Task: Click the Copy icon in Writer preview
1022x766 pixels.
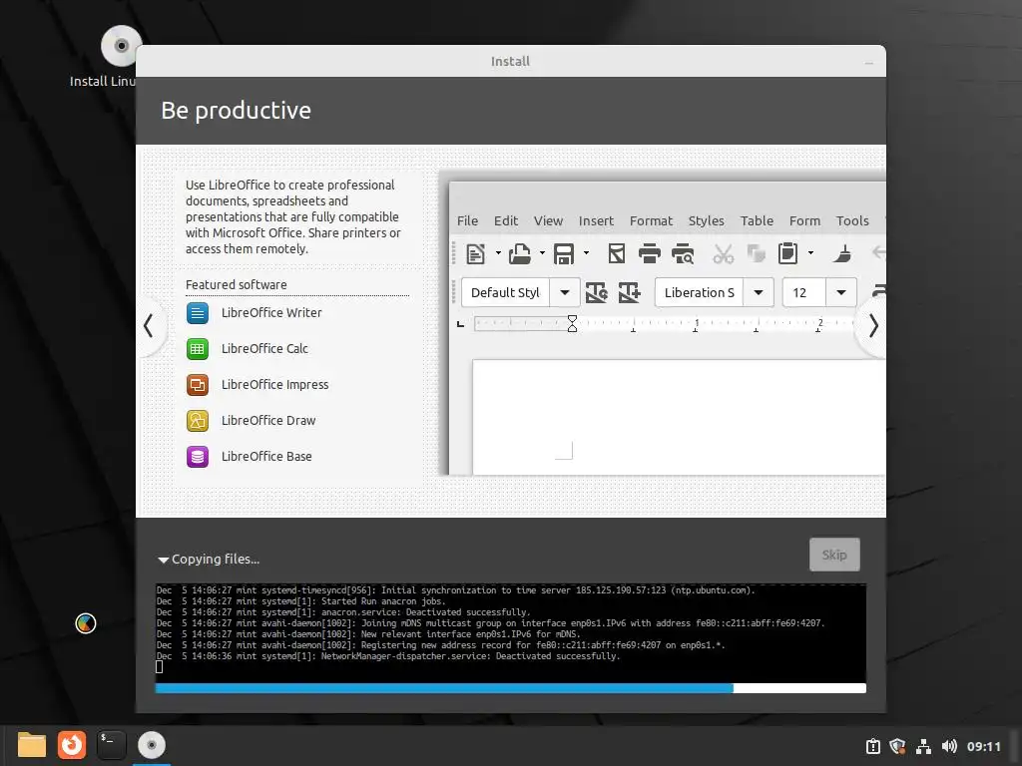Action: (757, 253)
